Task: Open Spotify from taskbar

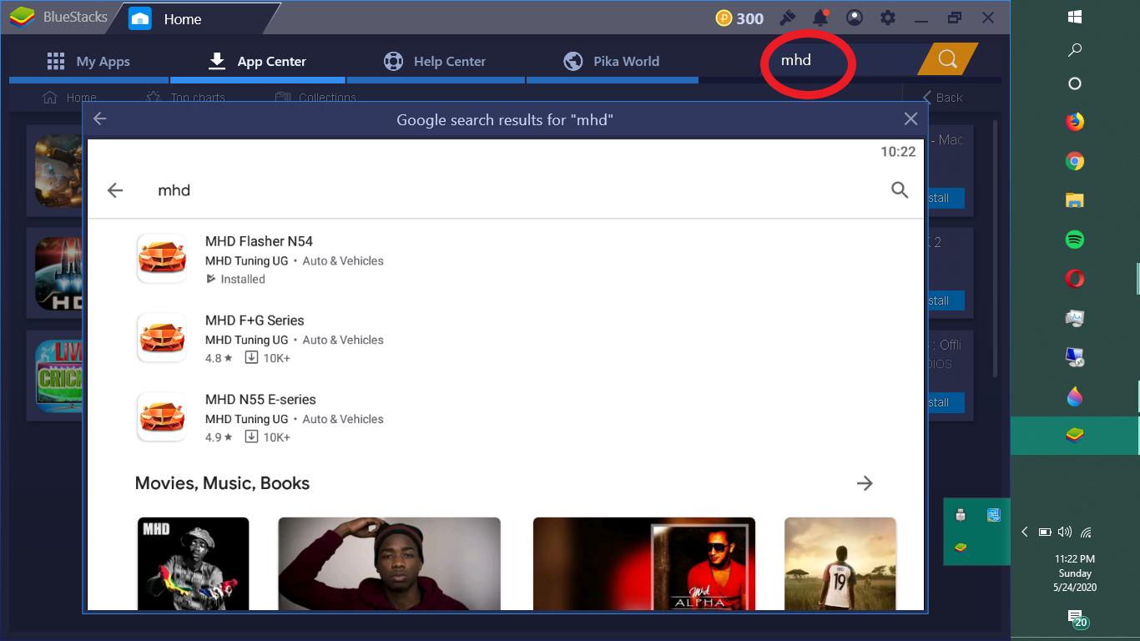Action: click(x=1075, y=240)
